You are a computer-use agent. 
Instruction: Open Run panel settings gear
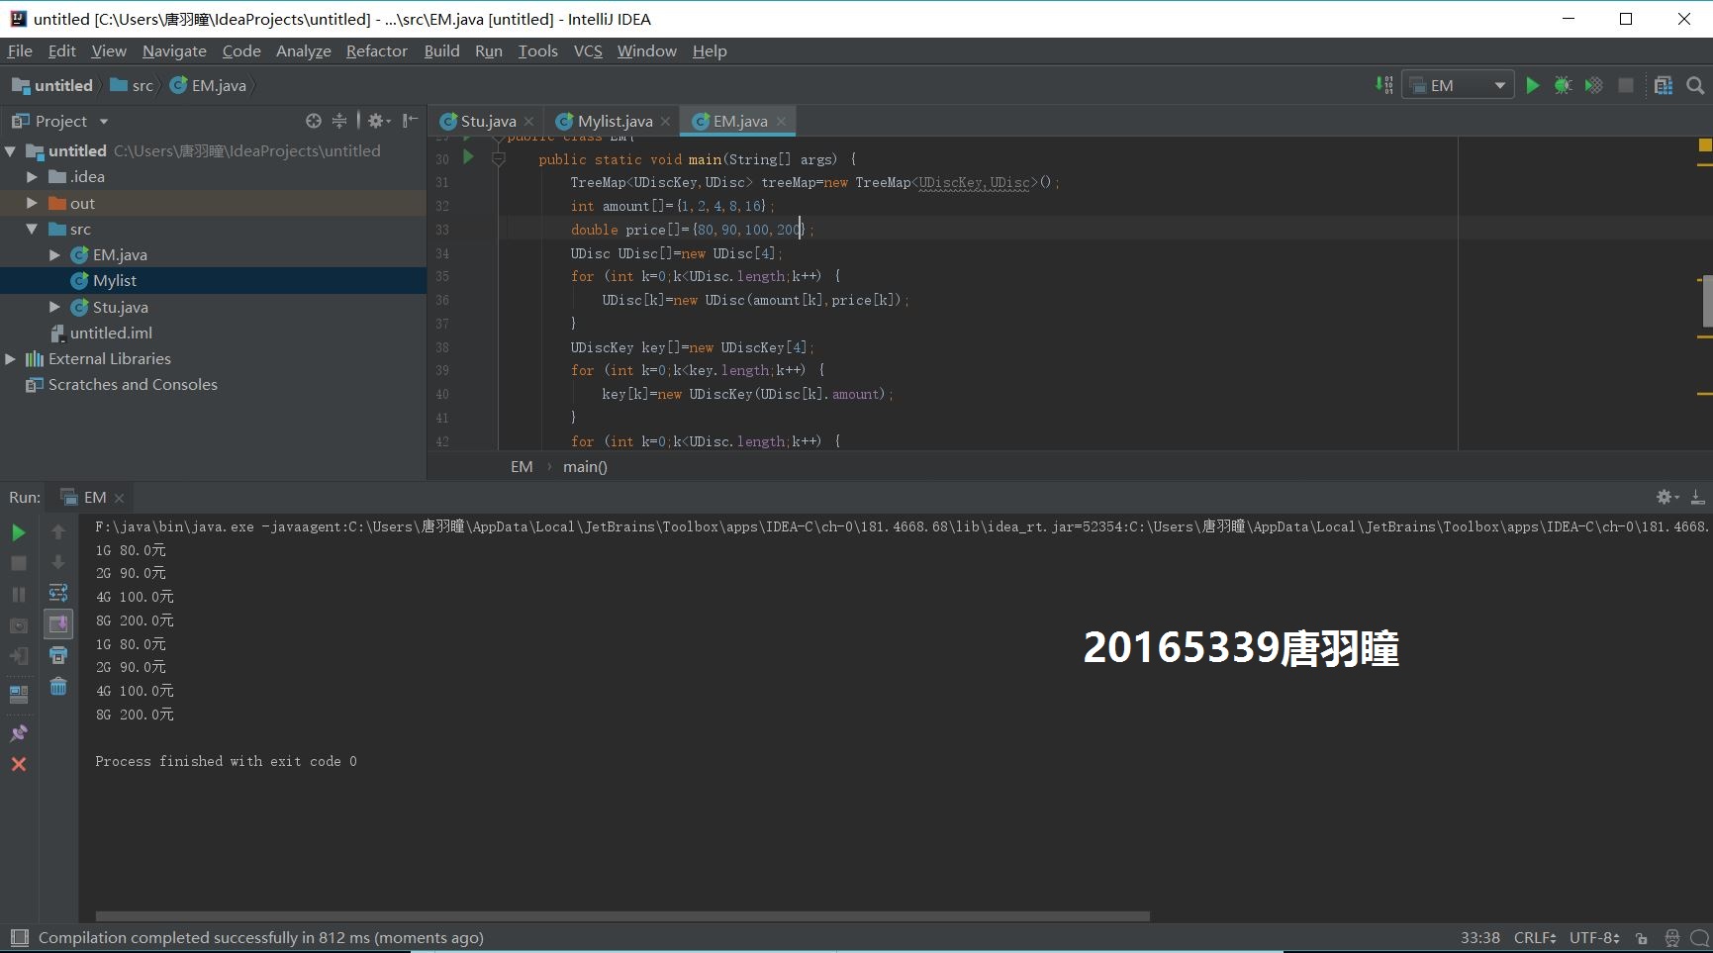1667,497
